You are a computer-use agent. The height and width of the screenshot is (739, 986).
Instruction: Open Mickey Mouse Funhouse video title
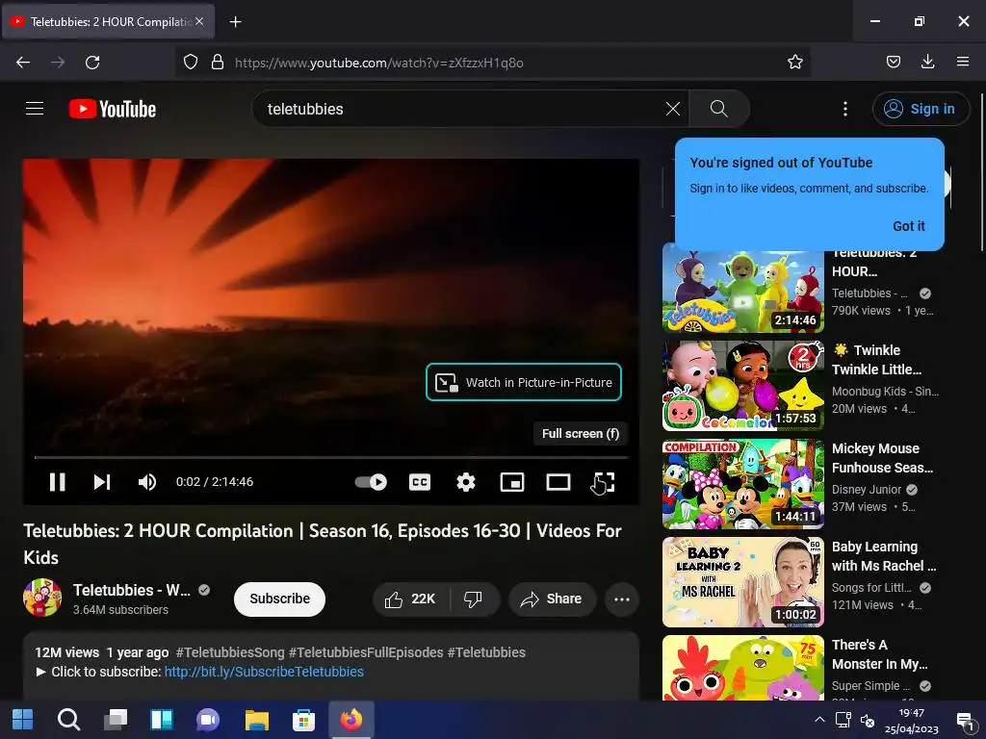(x=882, y=458)
